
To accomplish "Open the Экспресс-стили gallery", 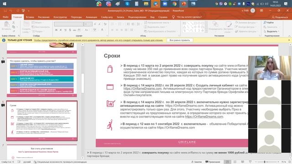I will pos(228,27).
